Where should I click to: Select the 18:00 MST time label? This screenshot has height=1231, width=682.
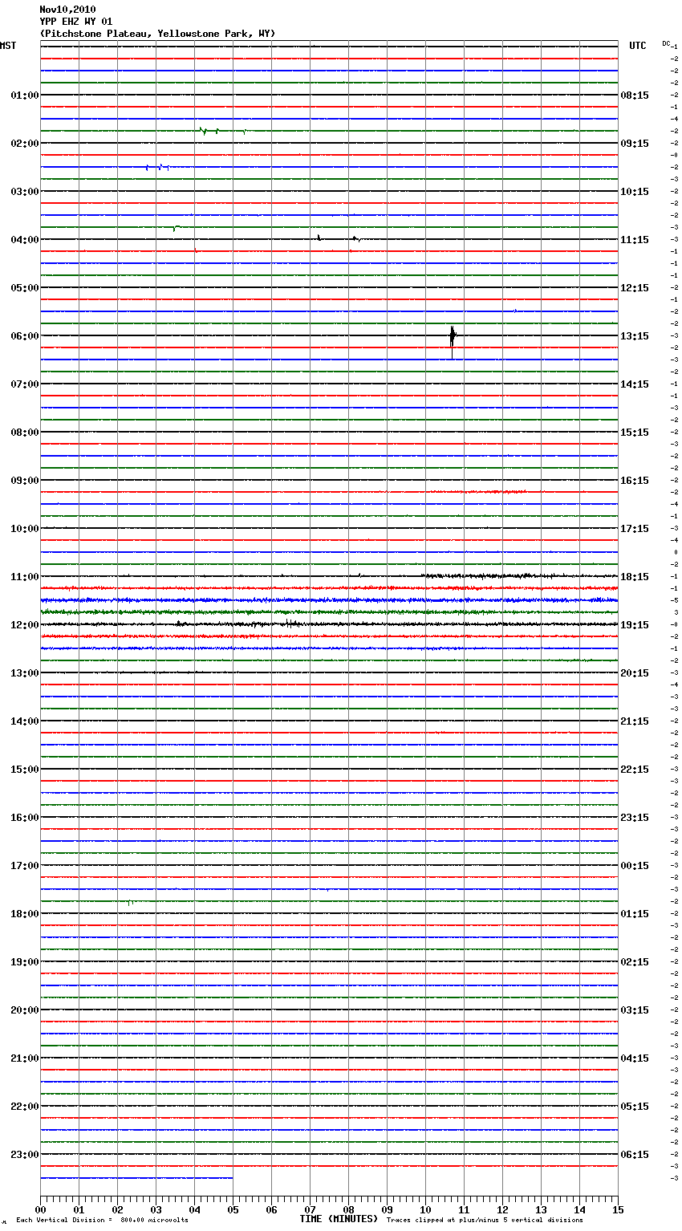click(x=24, y=914)
